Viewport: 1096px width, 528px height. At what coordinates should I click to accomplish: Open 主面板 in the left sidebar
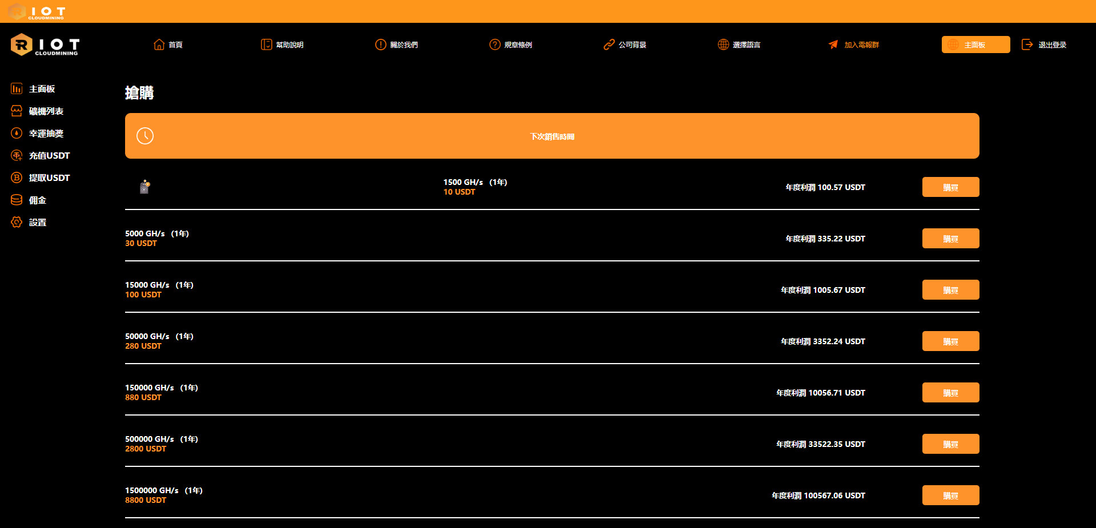[41, 89]
